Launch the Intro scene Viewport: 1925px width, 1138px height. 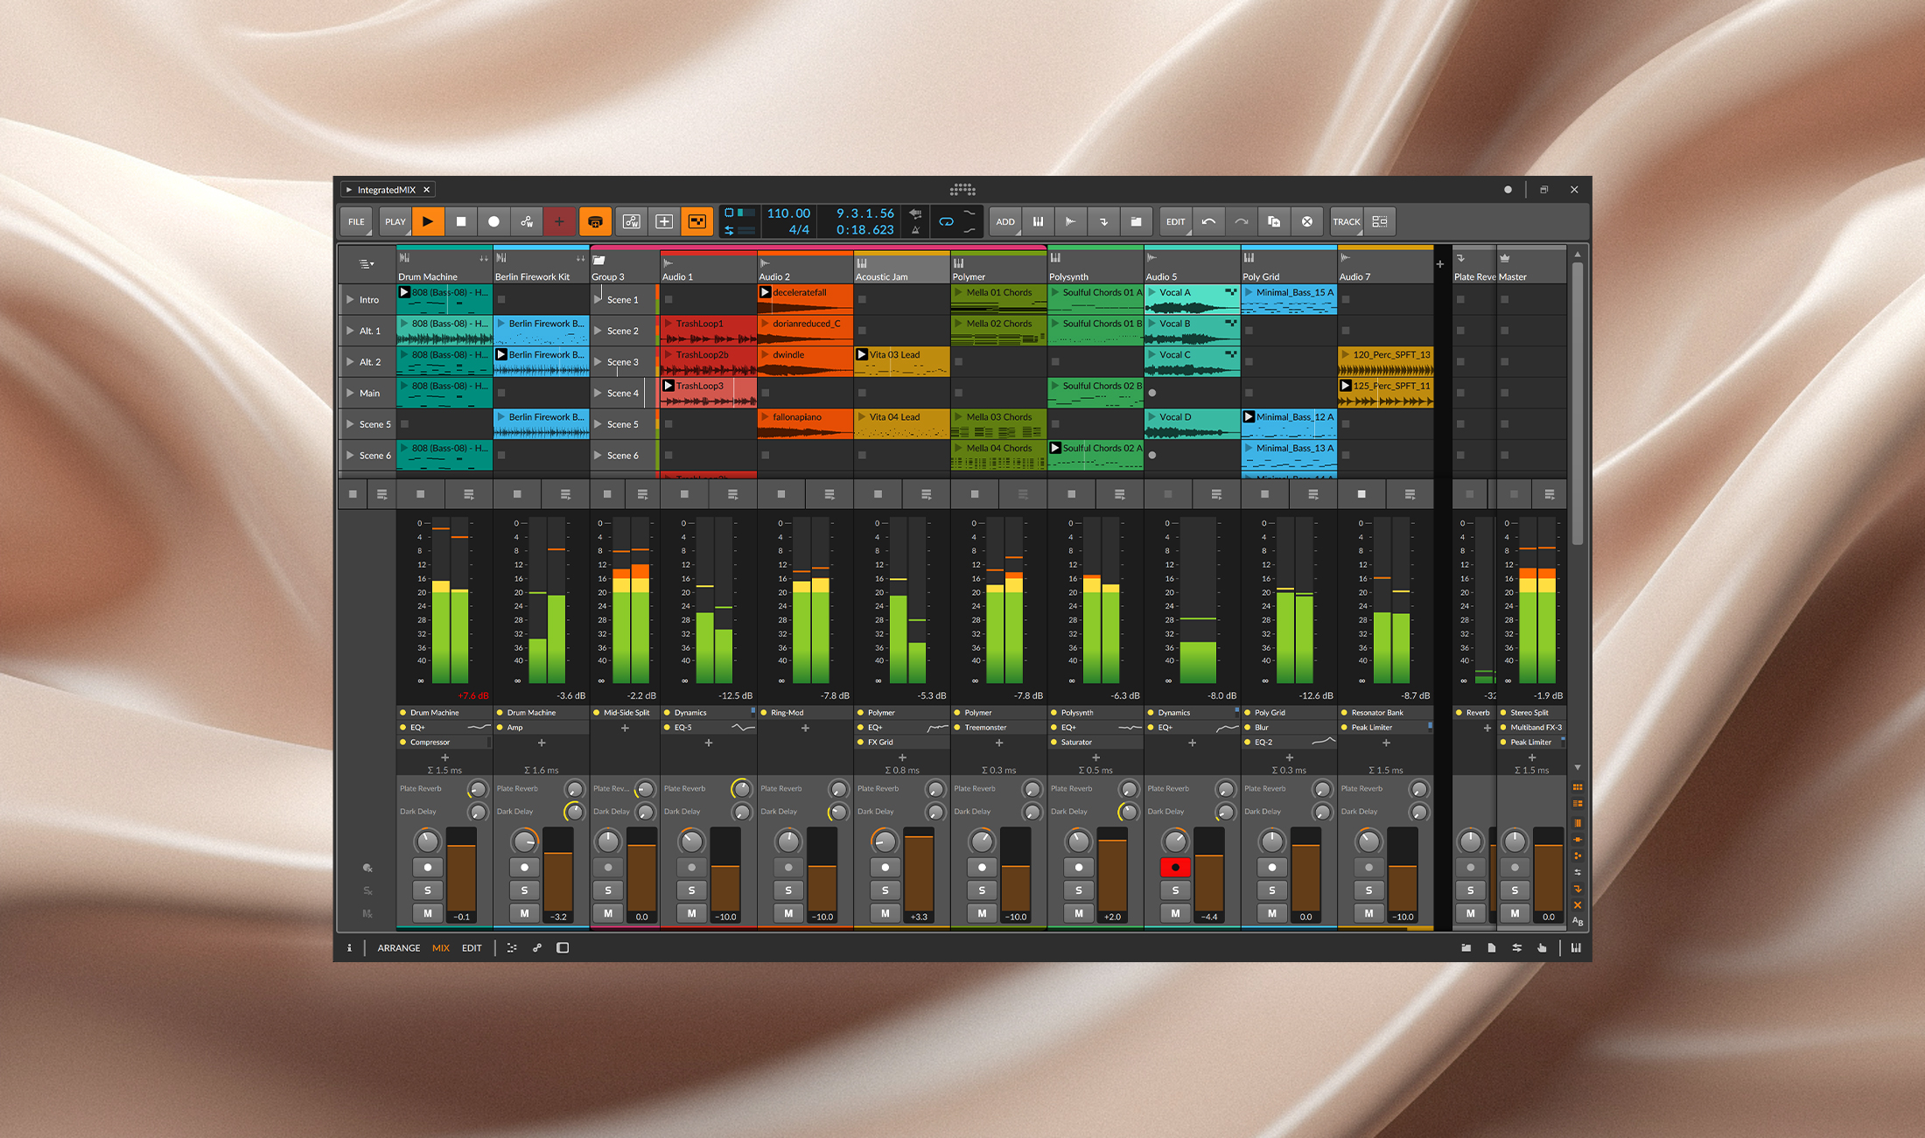coord(350,300)
